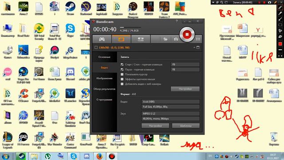Select the Steam desktop shortcut
This screenshot has width=284, height=160.
tap(70, 8)
